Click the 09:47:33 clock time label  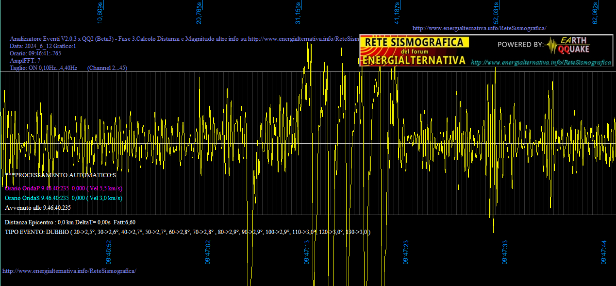click(x=505, y=252)
